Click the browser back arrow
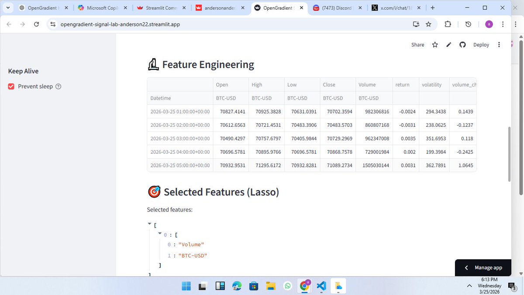524x295 pixels. [9, 24]
